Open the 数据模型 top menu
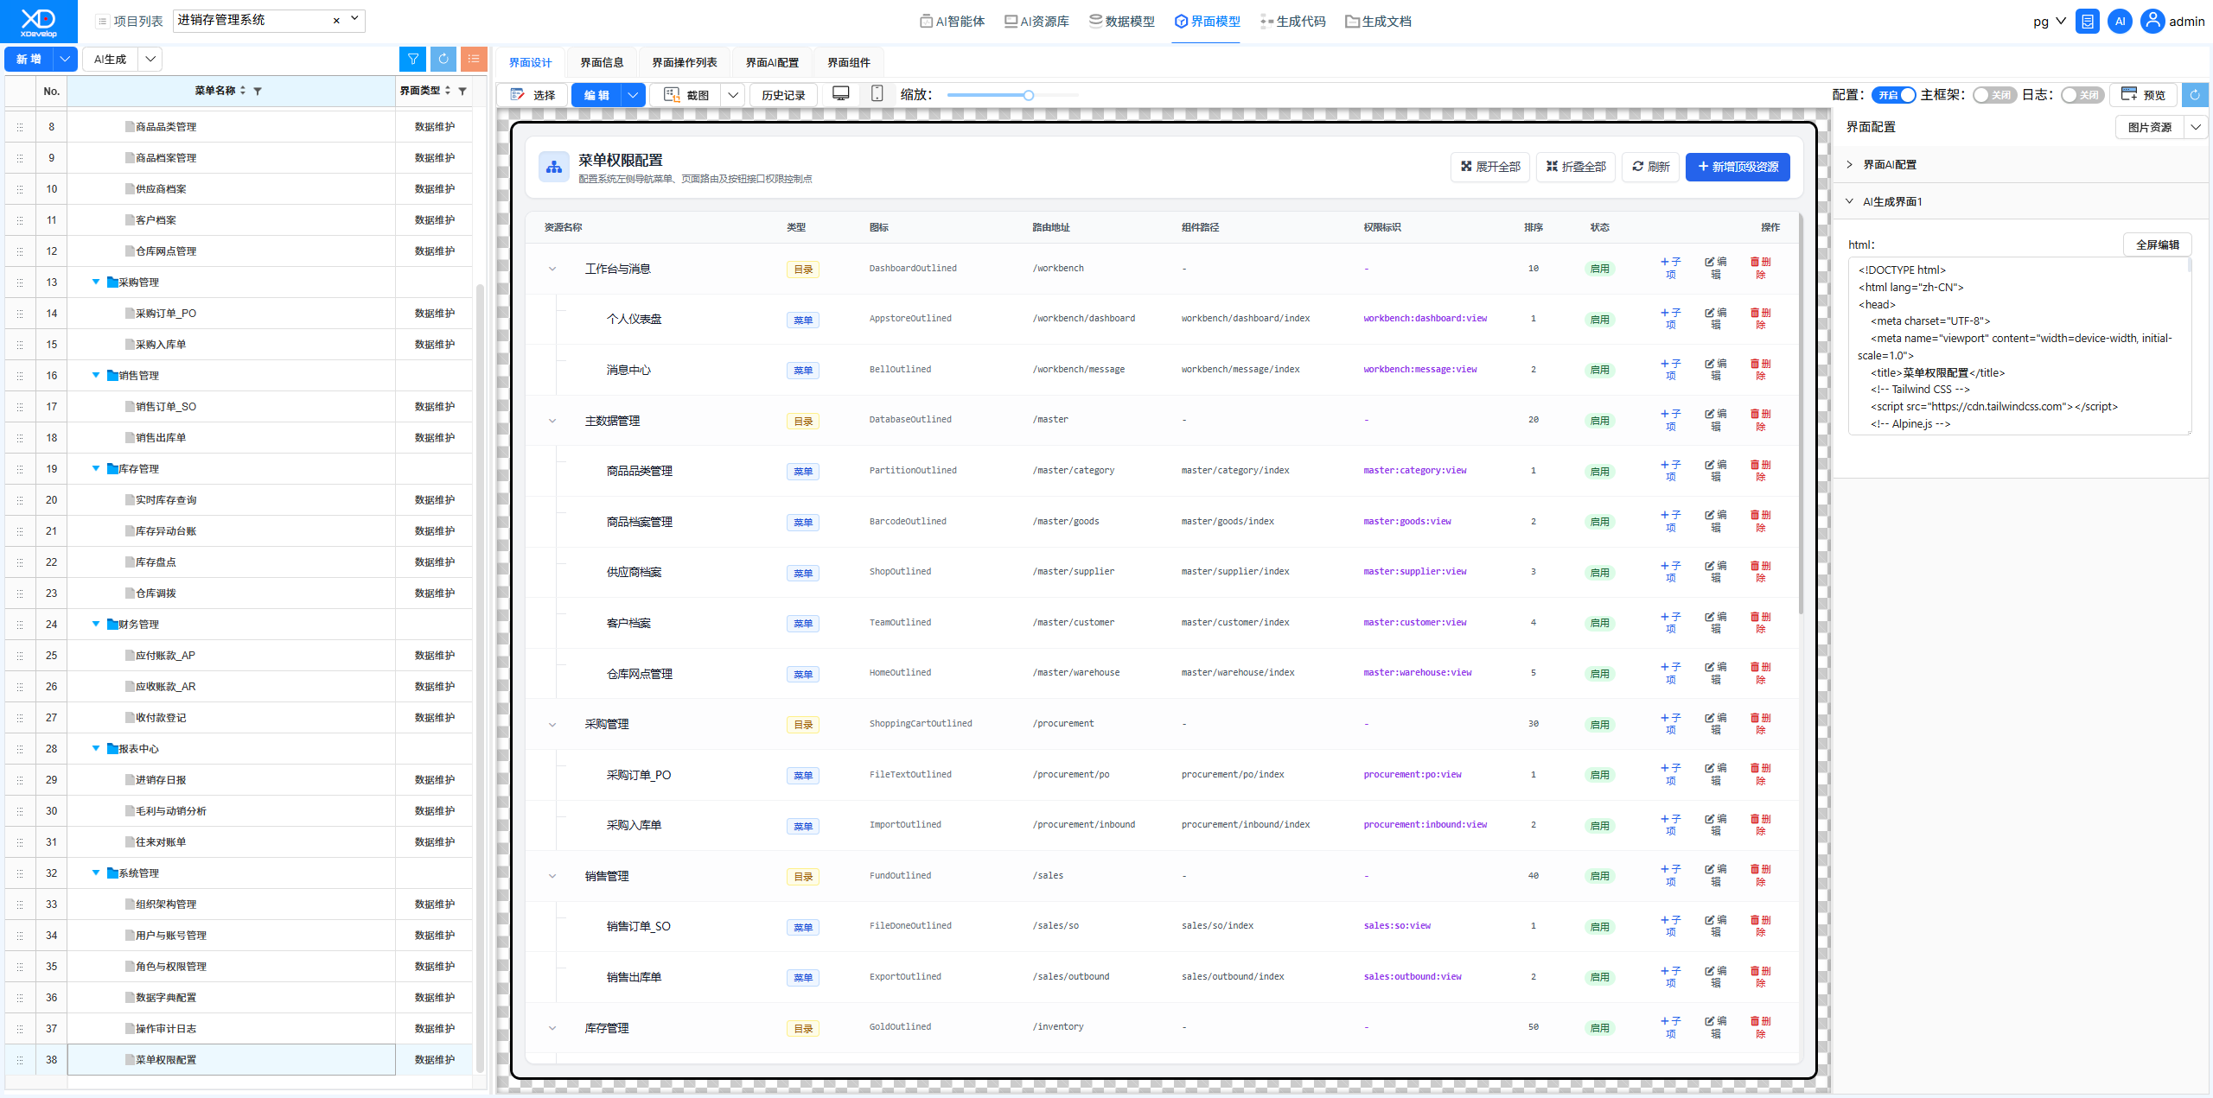This screenshot has height=1098, width=2213. pyautogui.click(x=1121, y=22)
